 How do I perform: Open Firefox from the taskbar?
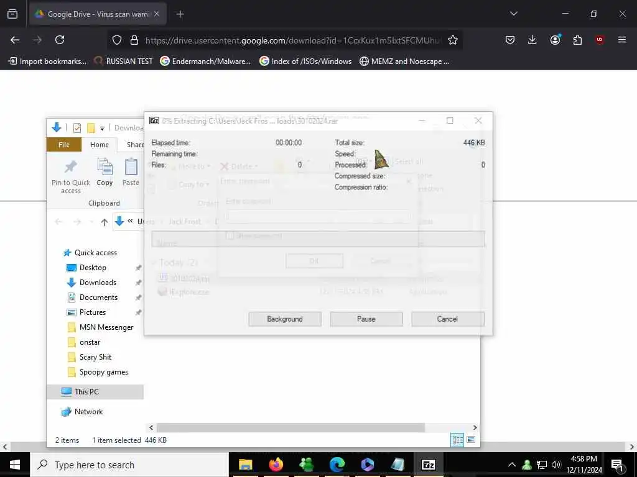pos(276,465)
